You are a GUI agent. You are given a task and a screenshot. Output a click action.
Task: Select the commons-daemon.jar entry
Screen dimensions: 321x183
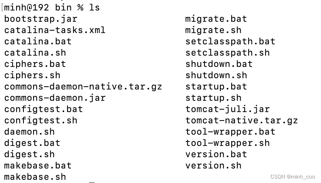(55, 98)
